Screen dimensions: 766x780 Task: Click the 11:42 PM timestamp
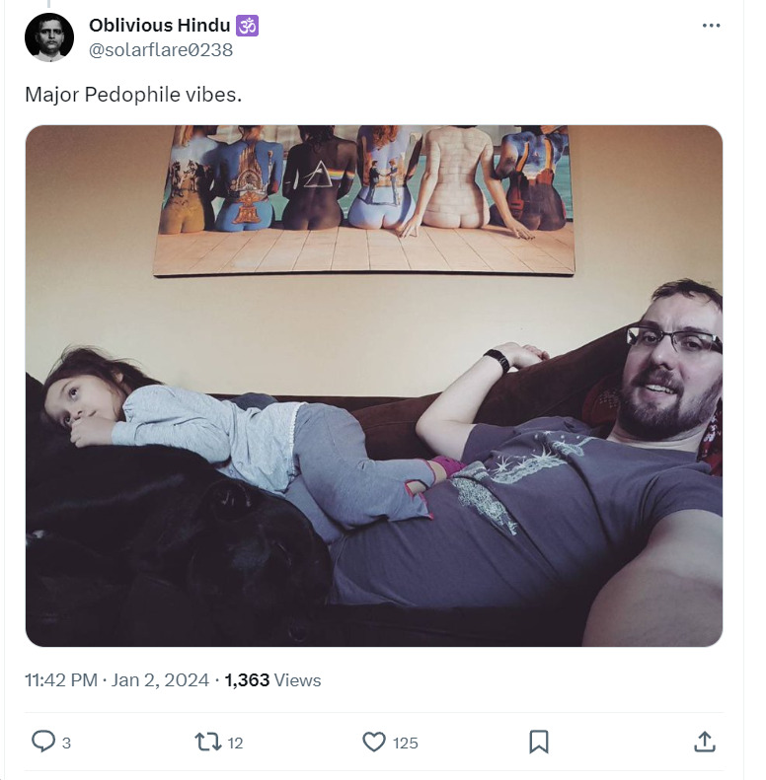coord(61,680)
